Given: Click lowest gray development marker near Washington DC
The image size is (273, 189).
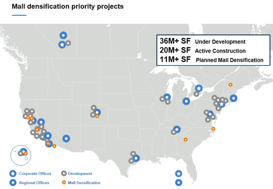Looking at the screenshot, I should (208, 120).
